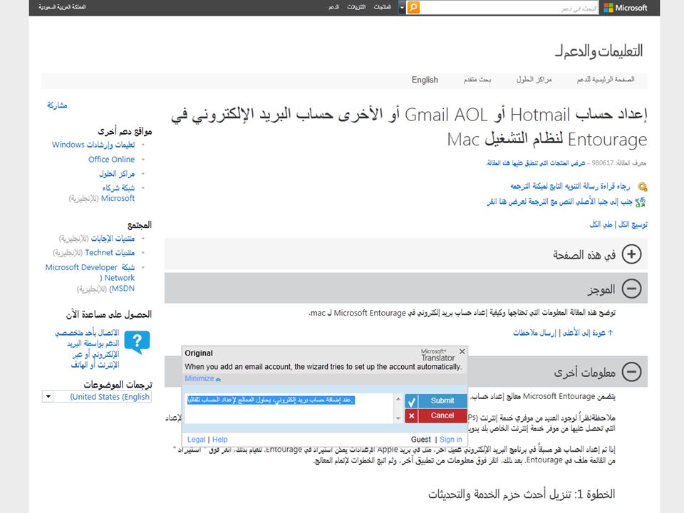Open the المنتجات menu in the header

382,7
